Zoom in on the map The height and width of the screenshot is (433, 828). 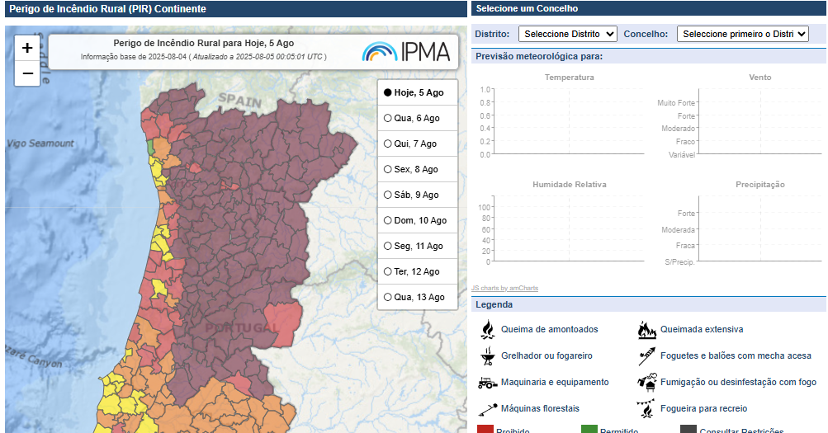pyautogui.click(x=27, y=48)
